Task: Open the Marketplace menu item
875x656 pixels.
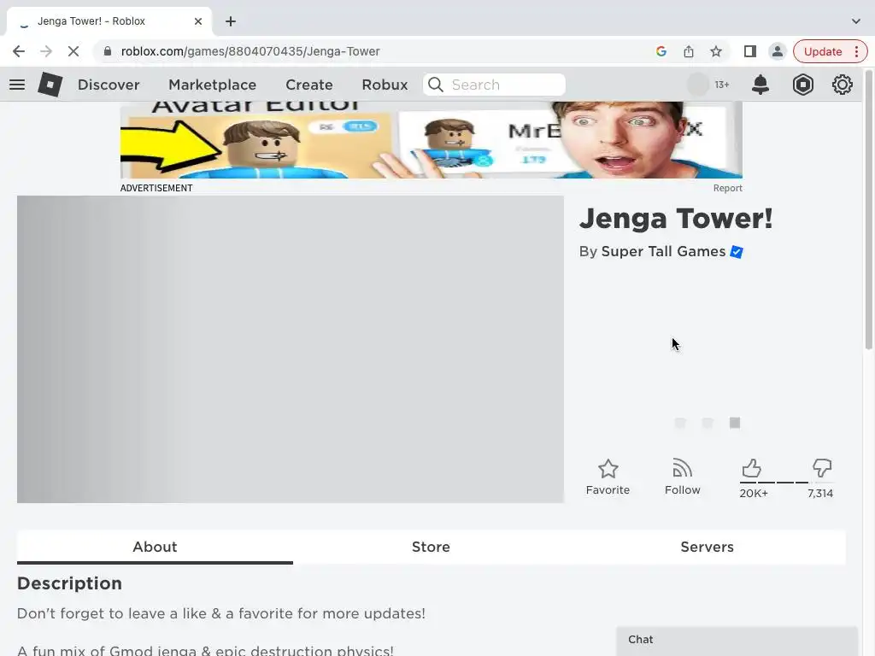Action: click(212, 85)
